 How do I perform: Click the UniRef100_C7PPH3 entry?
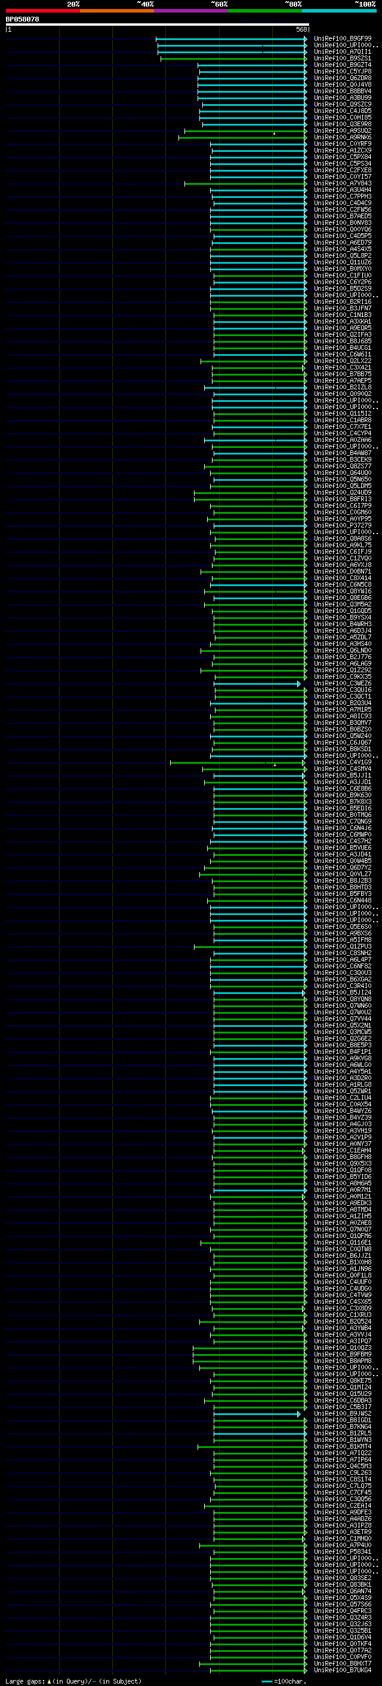tap(343, 196)
